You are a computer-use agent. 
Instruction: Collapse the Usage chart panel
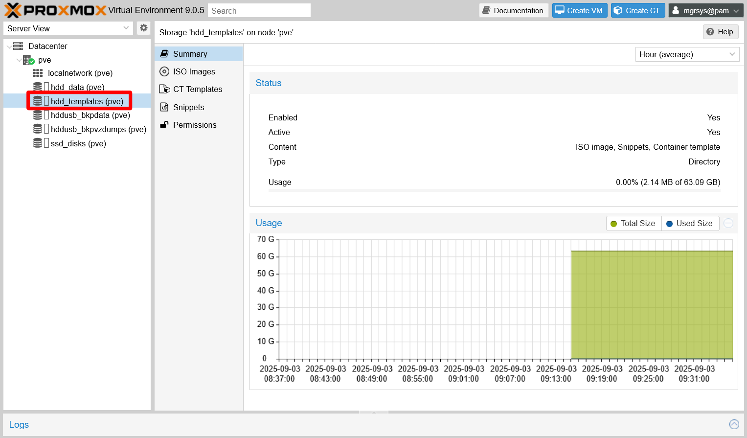pos(728,223)
